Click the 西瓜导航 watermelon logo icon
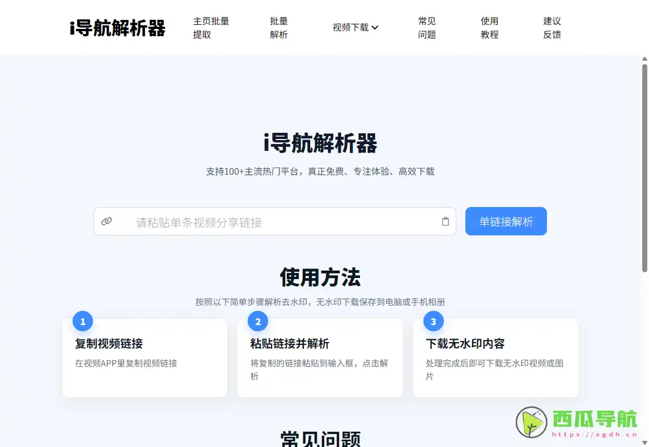The image size is (649, 447). click(x=531, y=421)
